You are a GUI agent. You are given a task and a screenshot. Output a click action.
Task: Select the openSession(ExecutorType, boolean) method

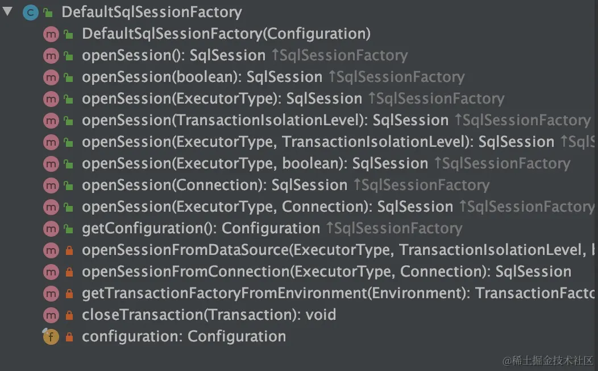[x=255, y=164]
